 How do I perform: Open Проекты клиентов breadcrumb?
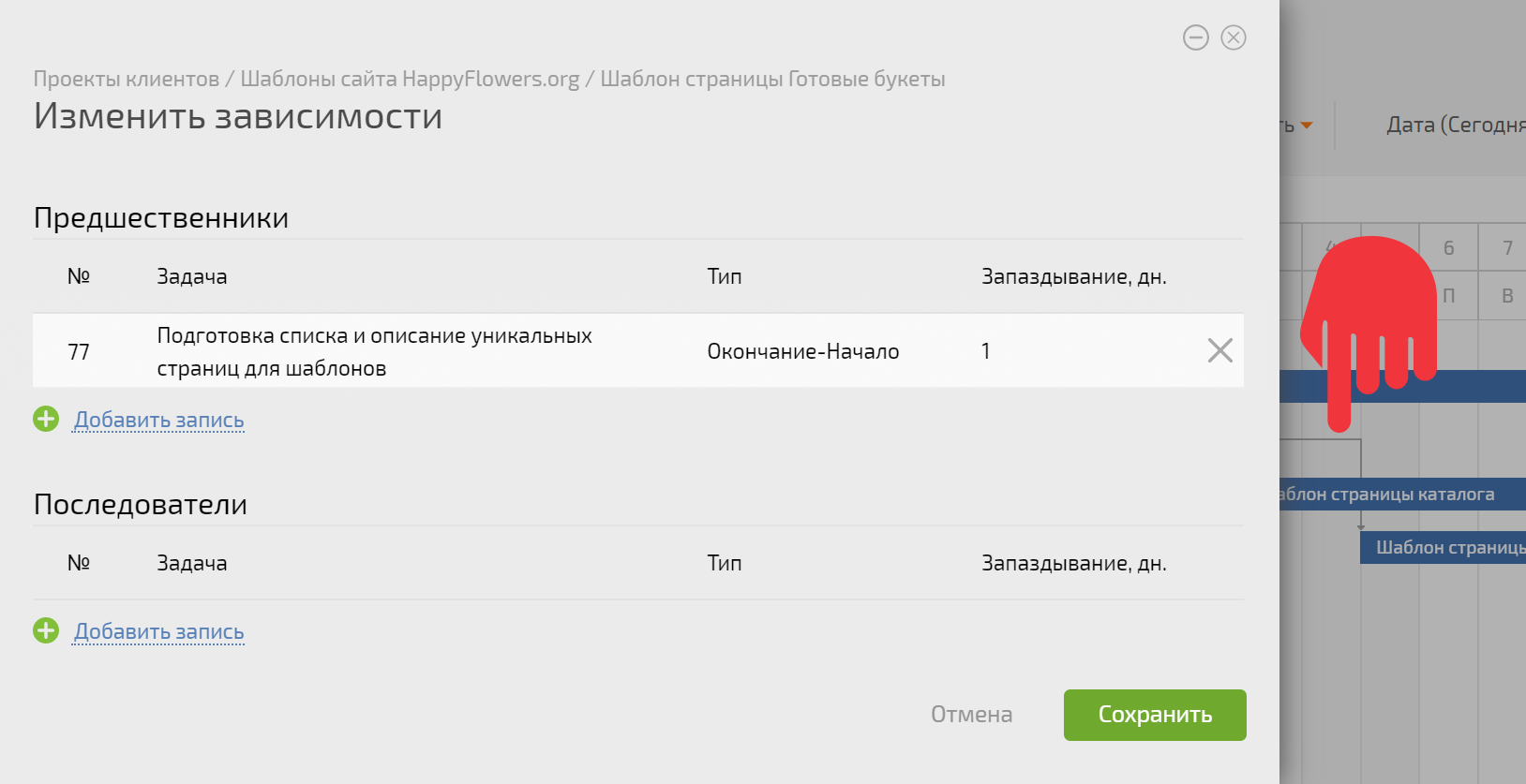coord(127,79)
